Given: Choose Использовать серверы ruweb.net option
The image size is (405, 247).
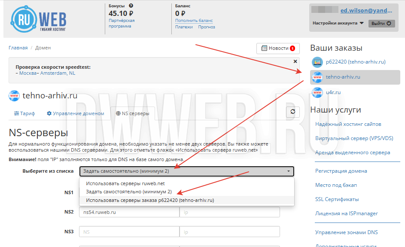Looking at the screenshot, I should pyautogui.click(x=186, y=183).
